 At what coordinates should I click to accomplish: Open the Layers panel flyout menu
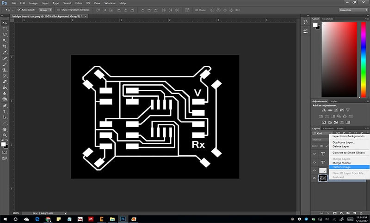tap(367, 129)
